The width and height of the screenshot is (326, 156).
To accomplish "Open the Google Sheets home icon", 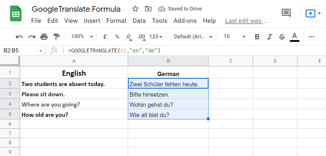I will coord(16,14).
